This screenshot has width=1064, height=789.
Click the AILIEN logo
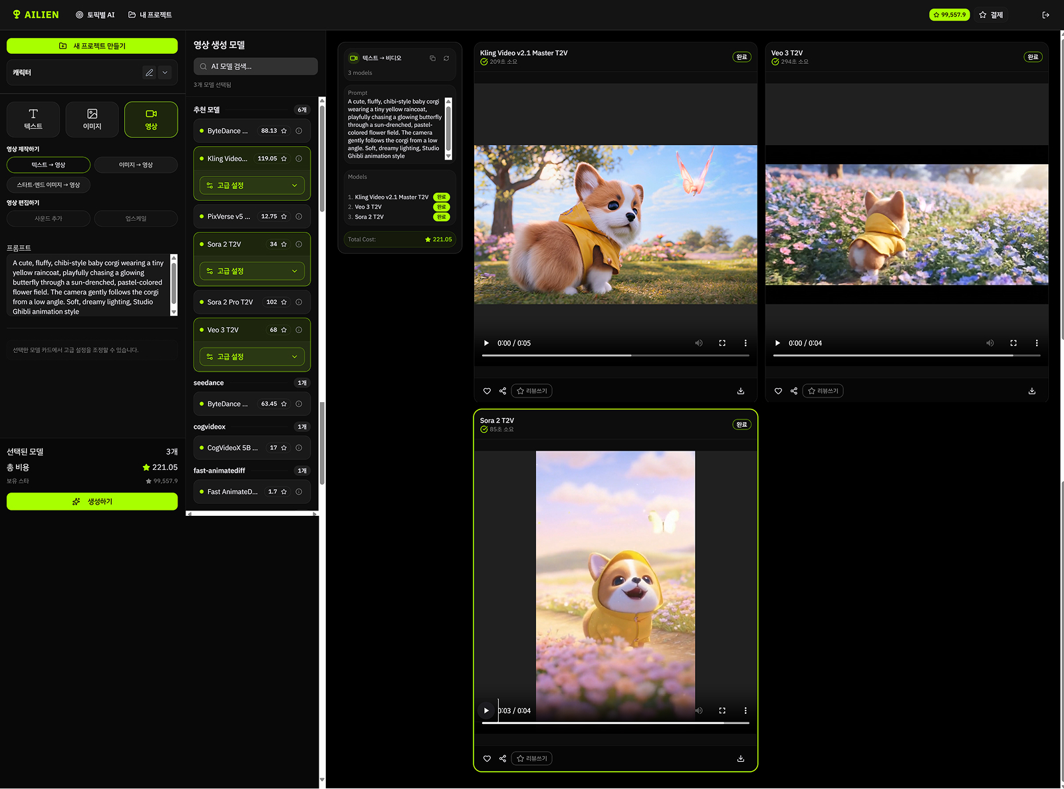pyautogui.click(x=36, y=15)
